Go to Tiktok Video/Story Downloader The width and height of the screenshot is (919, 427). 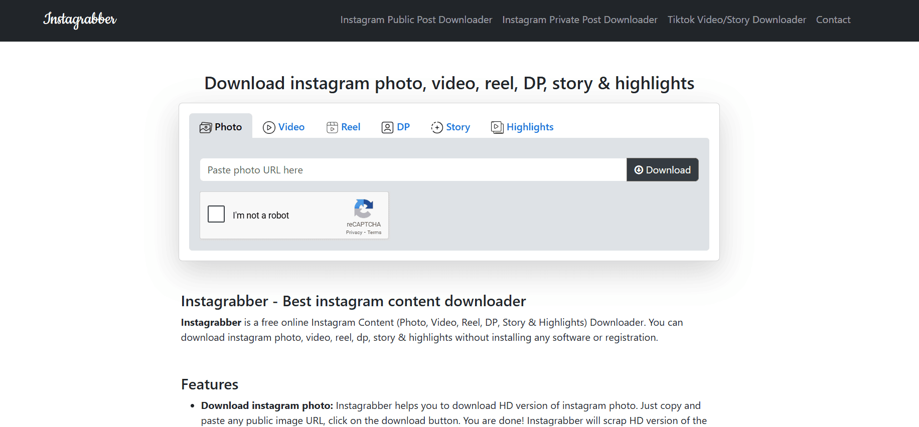pyautogui.click(x=736, y=20)
